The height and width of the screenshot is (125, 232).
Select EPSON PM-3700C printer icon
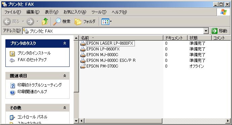pos(83,66)
